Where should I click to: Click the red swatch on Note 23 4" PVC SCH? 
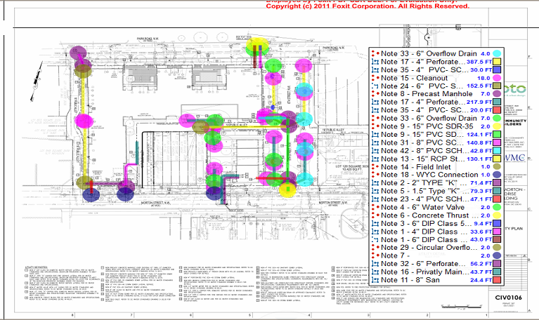tap(497, 199)
